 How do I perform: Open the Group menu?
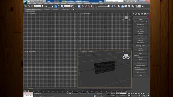click(40, 4)
